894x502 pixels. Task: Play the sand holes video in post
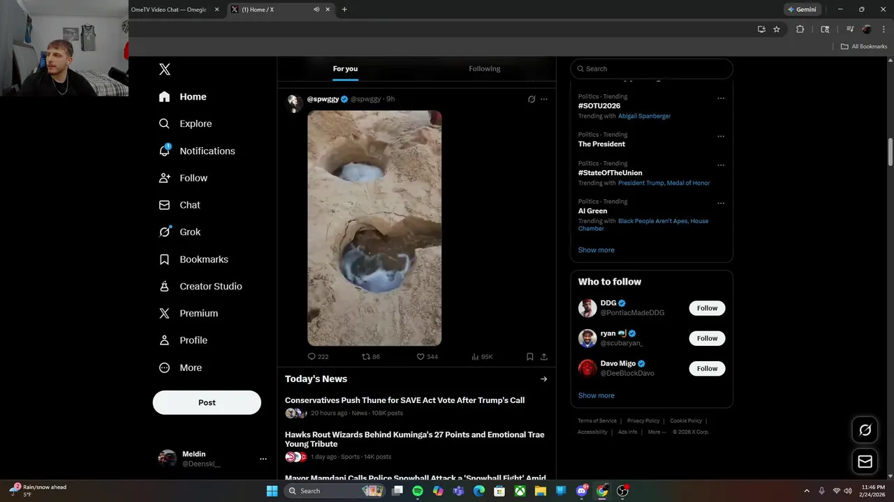pos(374,228)
